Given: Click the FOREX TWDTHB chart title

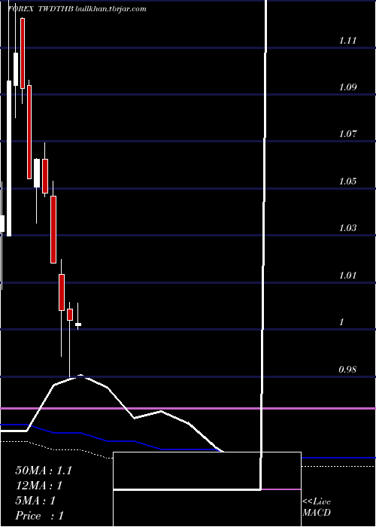Looking at the screenshot, I should [x=41, y=9].
